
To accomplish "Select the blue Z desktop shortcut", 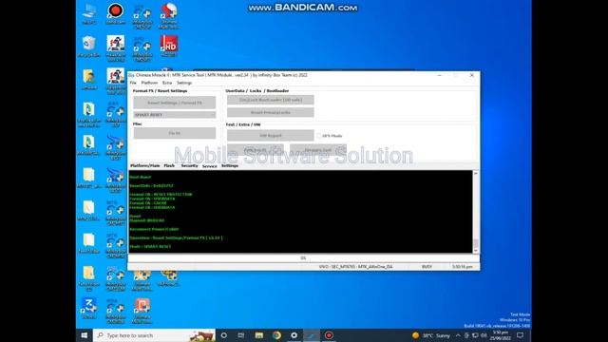I will (x=88, y=308).
